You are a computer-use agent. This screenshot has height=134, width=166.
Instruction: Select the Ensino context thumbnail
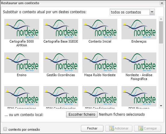[x=22, y=63]
